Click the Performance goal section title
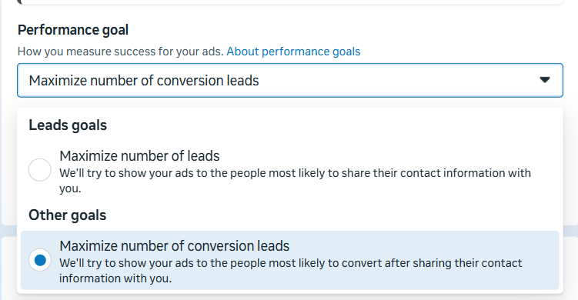Viewport: 578px width, 300px height. tap(73, 30)
